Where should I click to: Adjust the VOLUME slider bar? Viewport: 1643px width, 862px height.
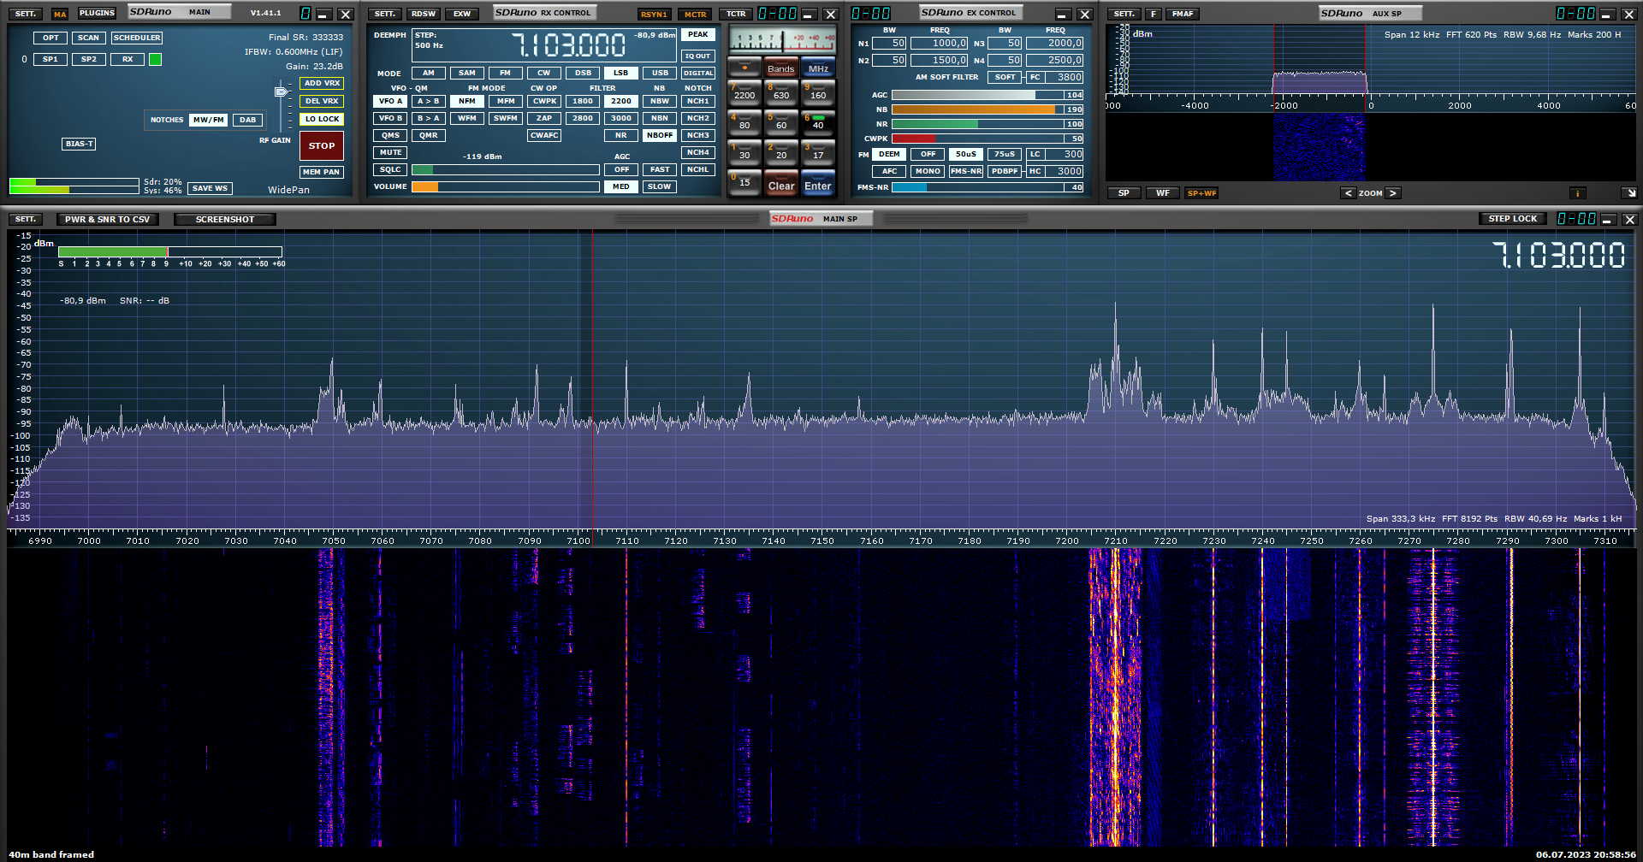(x=505, y=187)
